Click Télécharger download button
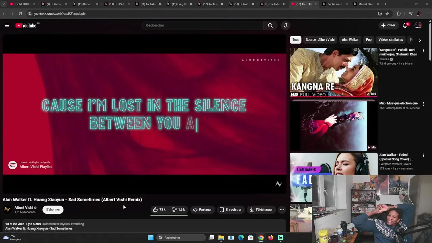Viewport: 432px width, 243px height. [x=261, y=210]
